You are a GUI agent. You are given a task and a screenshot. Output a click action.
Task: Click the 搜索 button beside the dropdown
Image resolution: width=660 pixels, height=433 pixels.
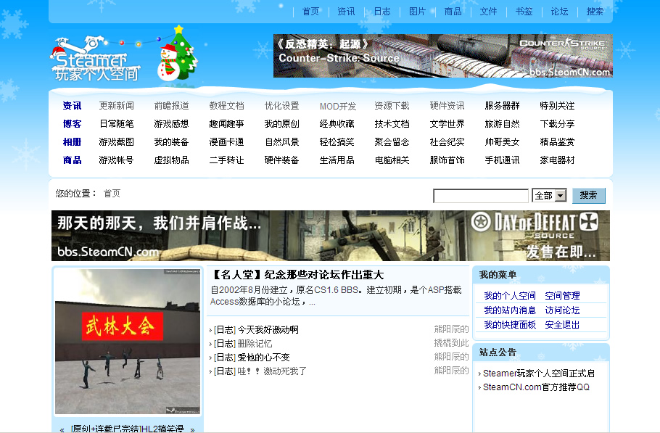[588, 195]
